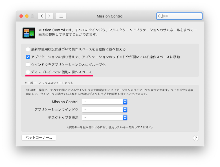Go forward with the right chevron button
This screenshot has width=220, height=167.
[x=49, y=16]
